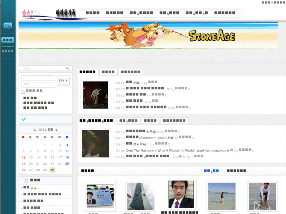The height and width of the screenshot is (214, 286).
Task: Click the red Sunday header icon in the calendar
Action: [x=23, y=137]
